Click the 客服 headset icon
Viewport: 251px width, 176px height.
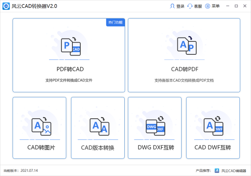pos(190,6)
